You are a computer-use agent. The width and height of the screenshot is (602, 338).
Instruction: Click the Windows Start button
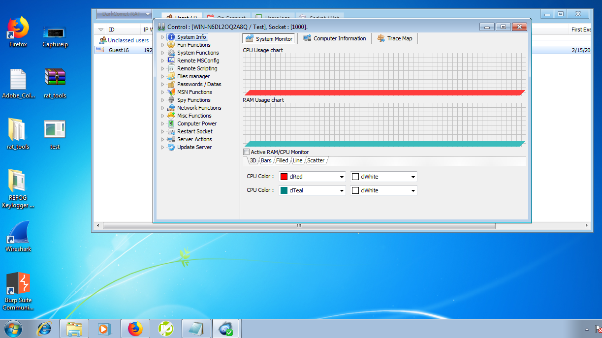[12, 328]
